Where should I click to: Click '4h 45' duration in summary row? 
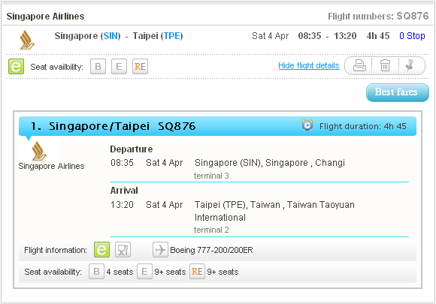pos(378,36)
